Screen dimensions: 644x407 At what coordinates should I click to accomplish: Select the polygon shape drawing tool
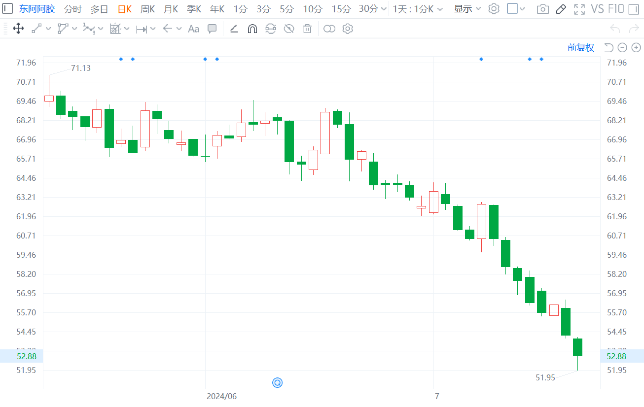point(63,29)
